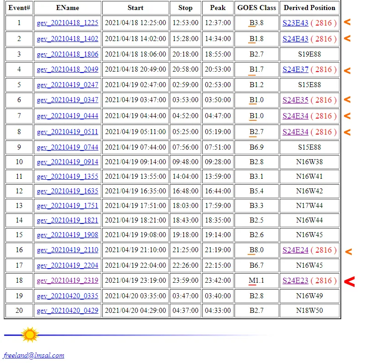Image resolution: width=365 pixels, height=363 pixels.
Task: Open event link gev_20210419_2319
Action: 68,280
